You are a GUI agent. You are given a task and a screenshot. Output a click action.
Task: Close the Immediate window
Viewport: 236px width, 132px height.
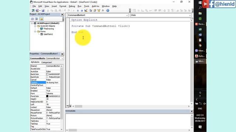click(192, 111)
